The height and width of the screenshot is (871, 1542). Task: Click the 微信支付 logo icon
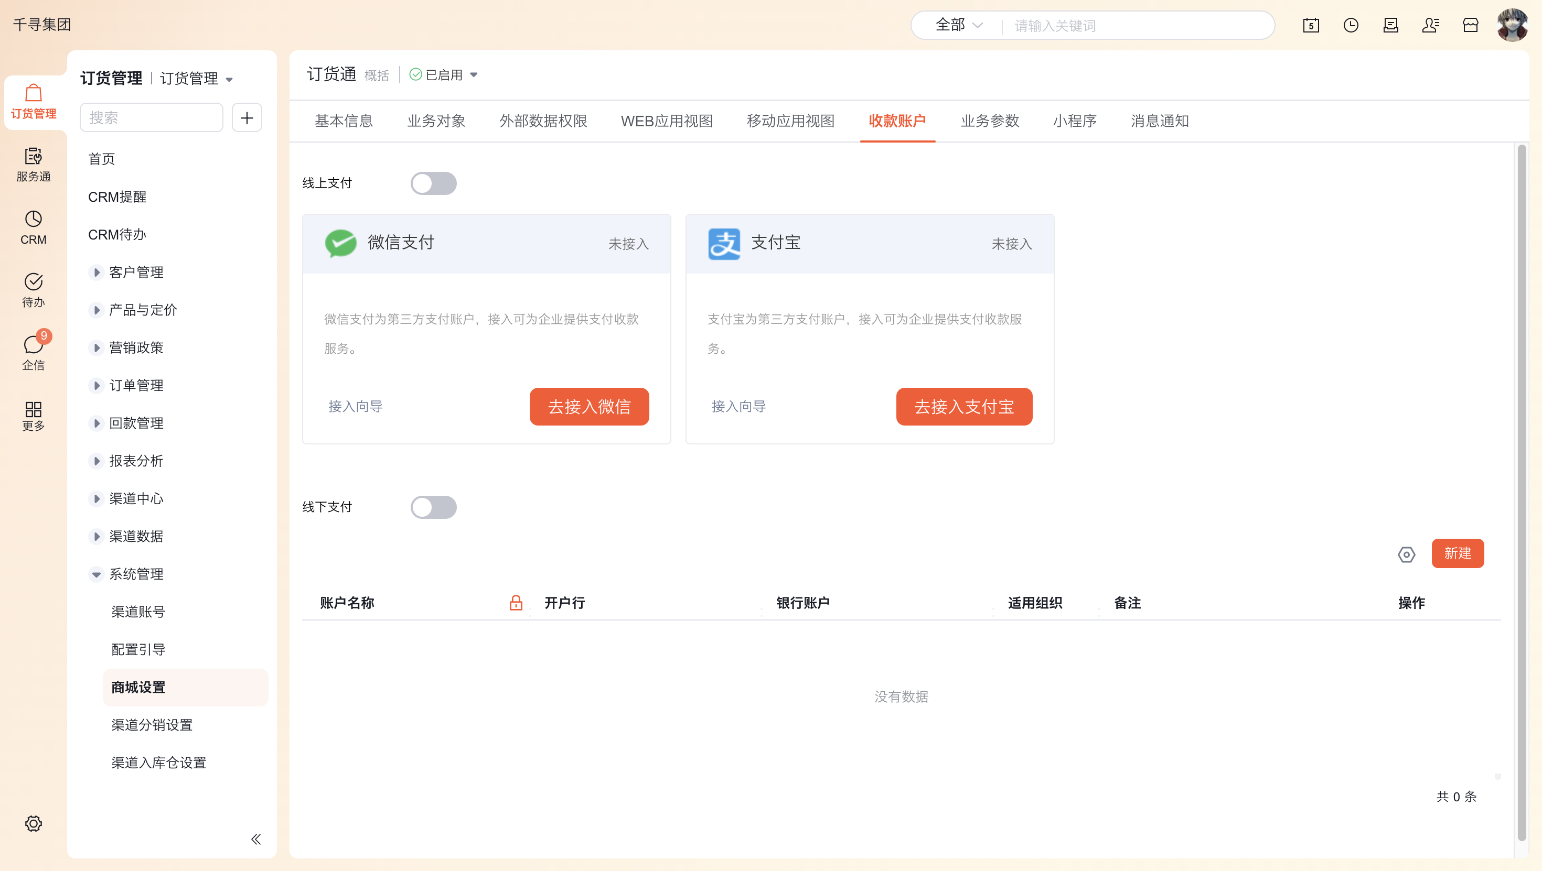[x=340, y=244]
